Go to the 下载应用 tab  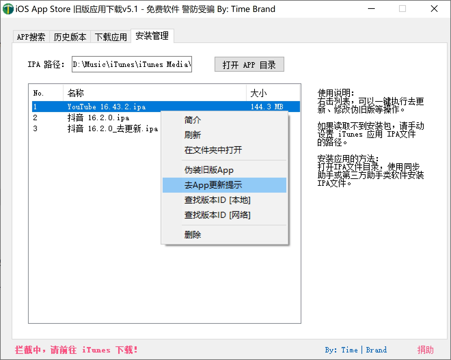click(111, 37)
